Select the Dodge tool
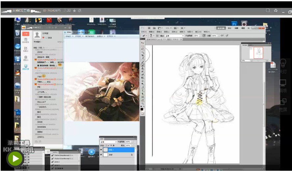 pos(143,84)
